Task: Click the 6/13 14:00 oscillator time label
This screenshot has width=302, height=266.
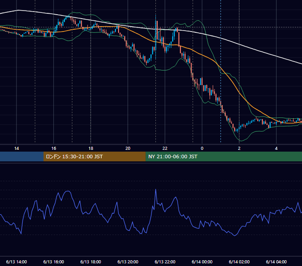Action: pyautogui.click(x=16, y=262)
